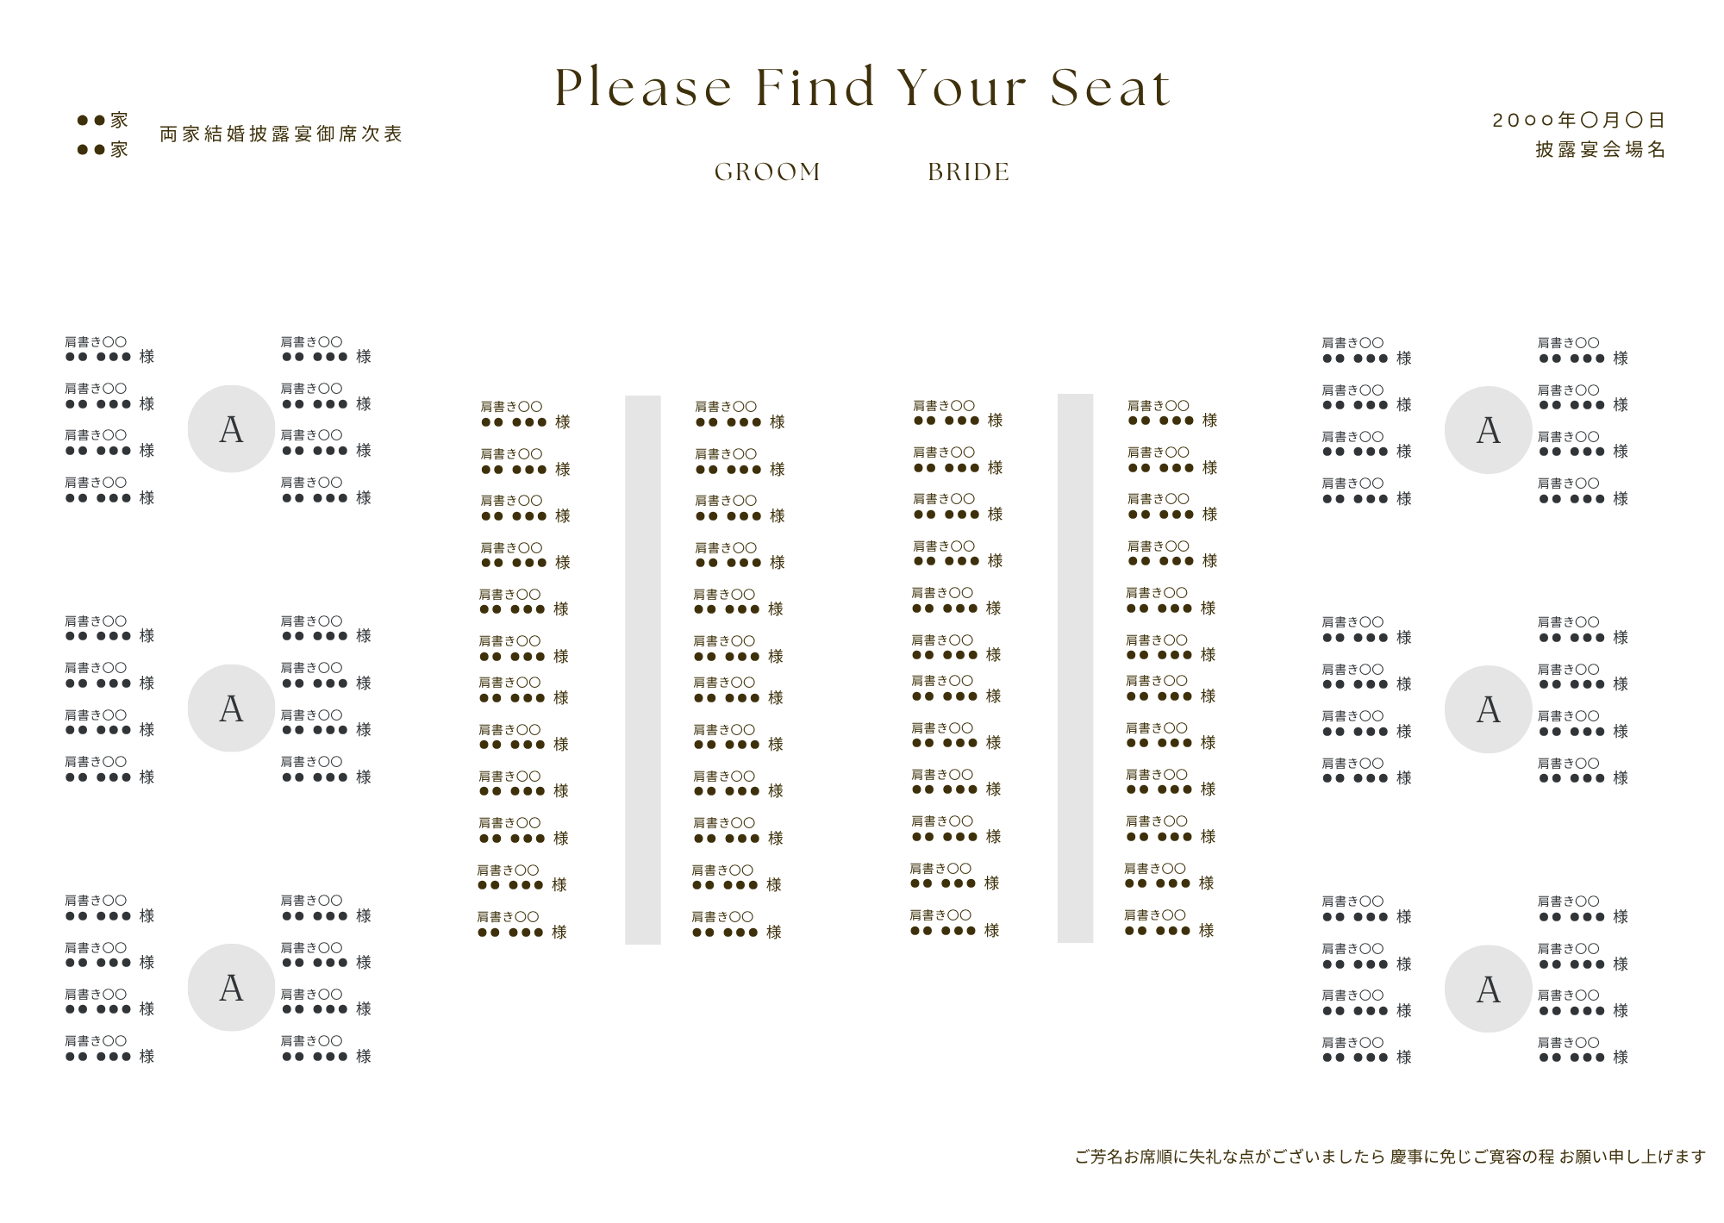Select the gray long table bar under GROOM
1724x1223 pixels.
(x=643, y=670)
